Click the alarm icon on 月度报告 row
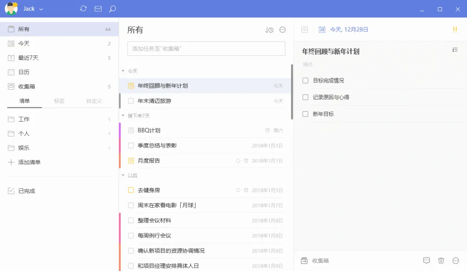Viewport: 467px width, 271px height. point(246,161)
